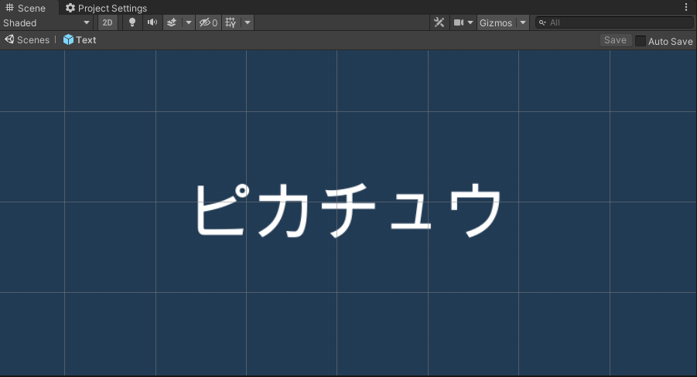Screen dimensions: 697x377
Task: Expand the effects options dropdown arrow
Action: pos(189,22)
